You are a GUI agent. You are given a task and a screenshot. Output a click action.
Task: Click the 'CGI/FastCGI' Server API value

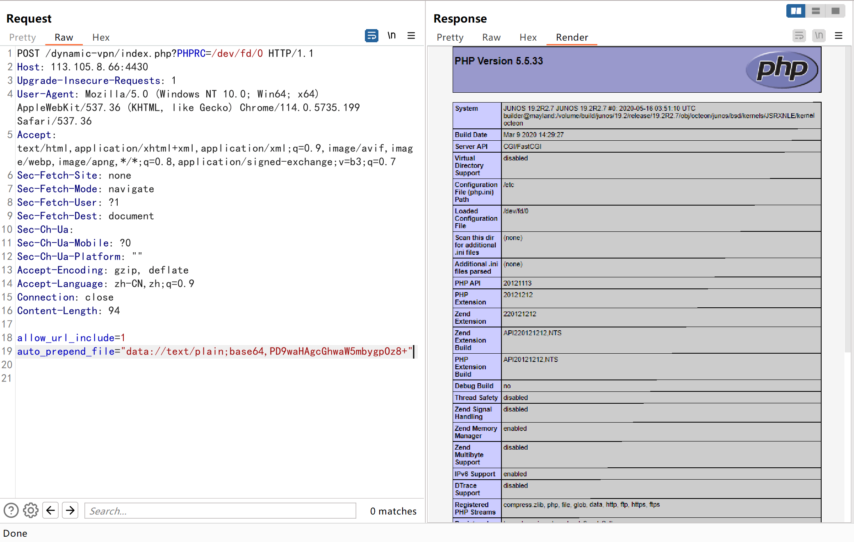click(x=522, y=146)
